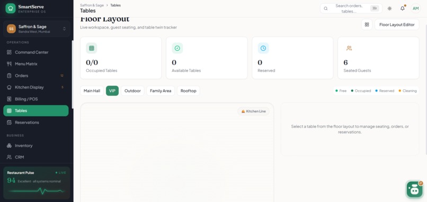The width and height of the screenshot is (427, 202).
Task: Open the Floor Layout Editor
Action: pos(397,24)
